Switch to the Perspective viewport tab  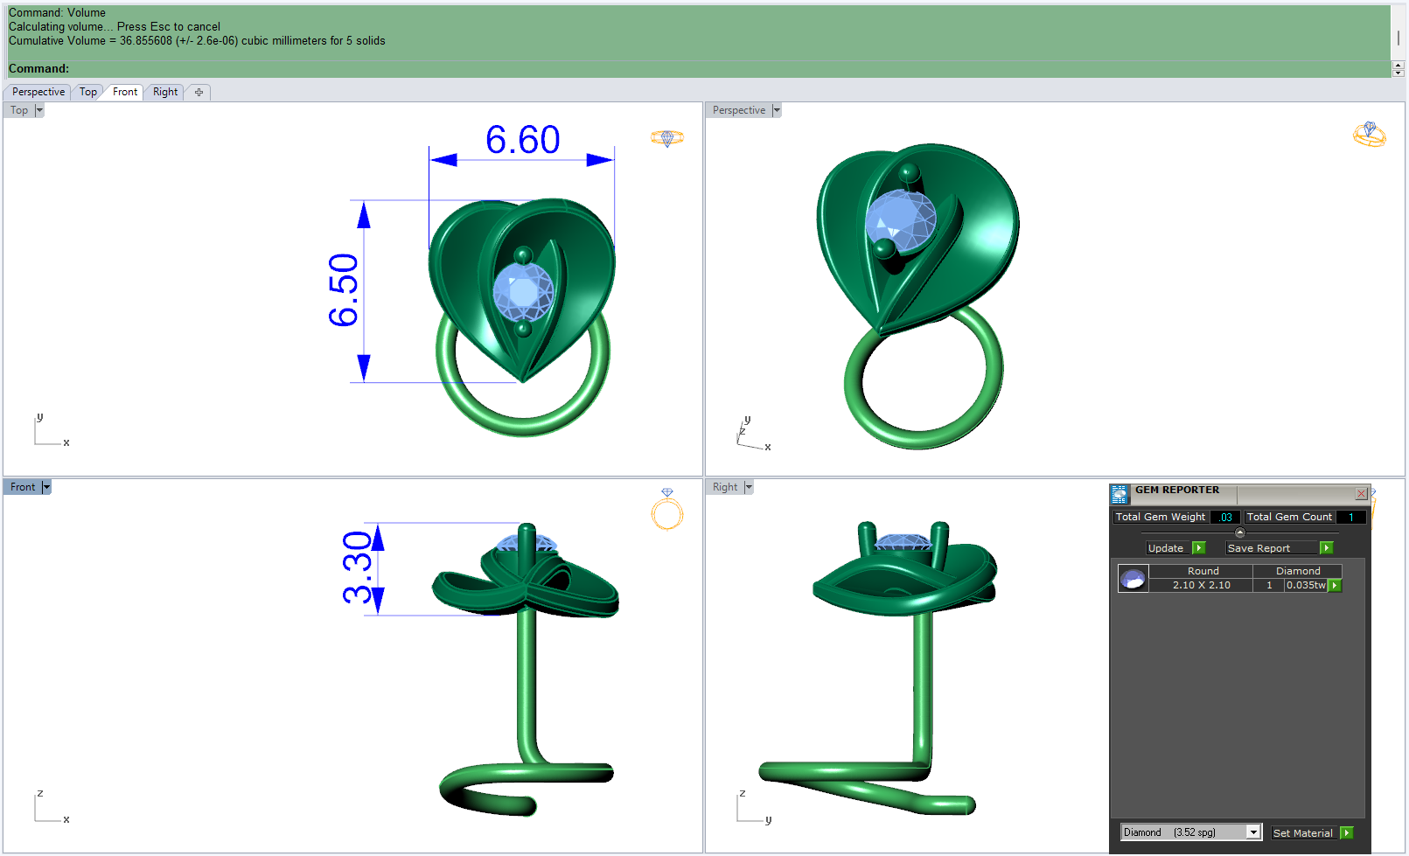click(38, 92)
